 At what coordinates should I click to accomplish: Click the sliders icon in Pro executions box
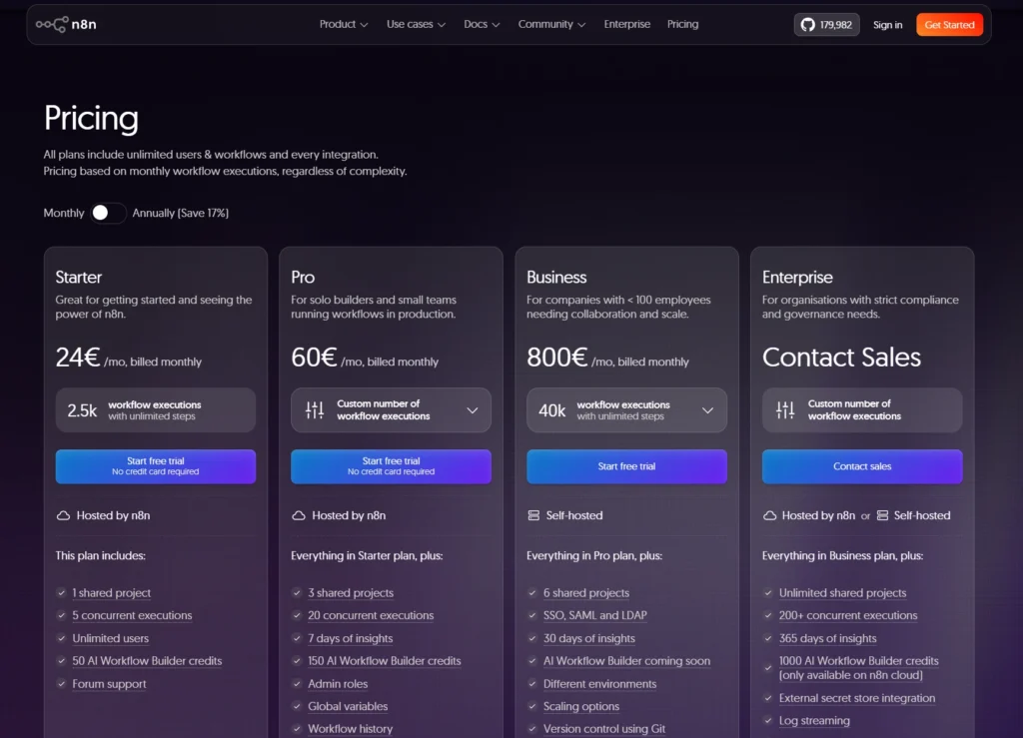coord(315,410)
